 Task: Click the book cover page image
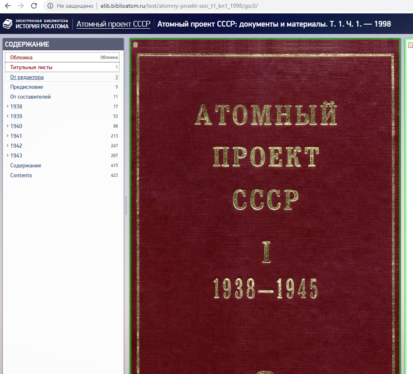[266, 207]
